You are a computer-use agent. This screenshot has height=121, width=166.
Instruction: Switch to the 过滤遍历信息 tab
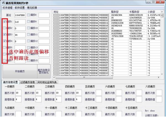click(27, 82)
